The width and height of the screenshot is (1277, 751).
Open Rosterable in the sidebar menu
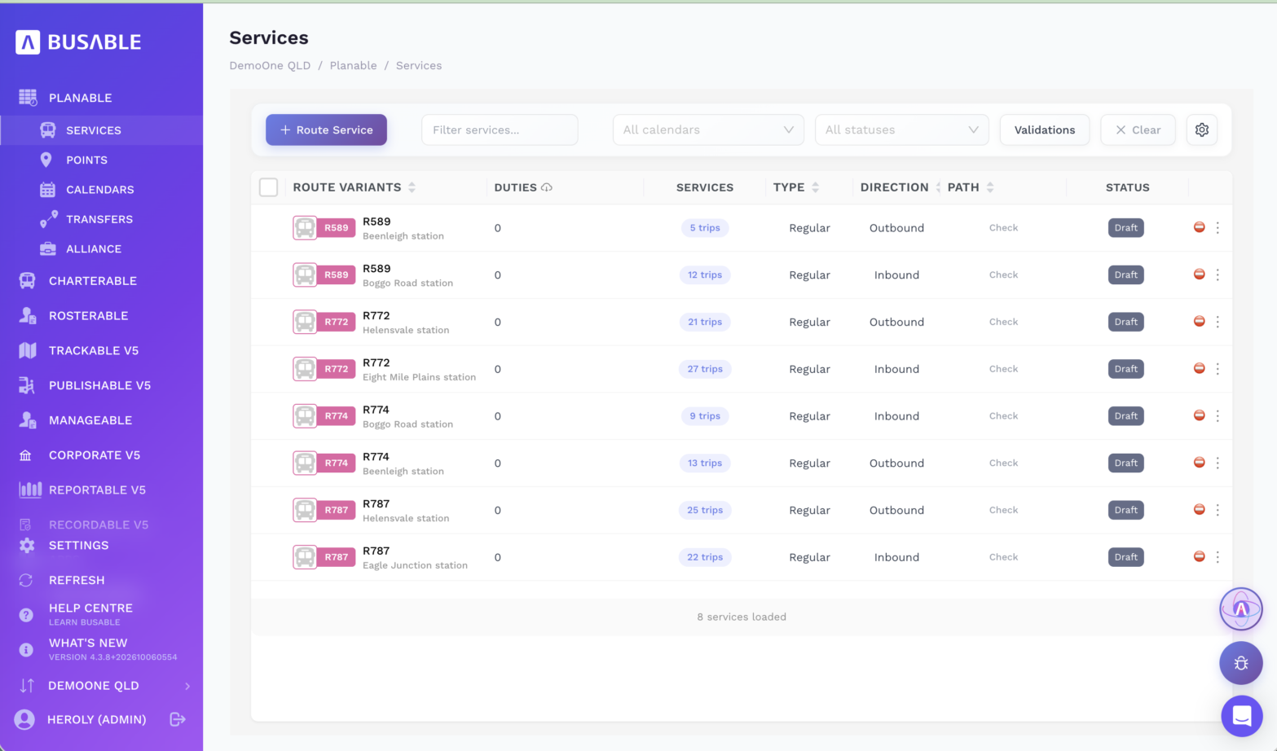89,316
